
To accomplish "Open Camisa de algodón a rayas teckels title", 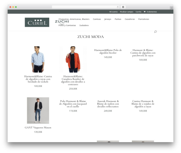I will tap(38, 79).
